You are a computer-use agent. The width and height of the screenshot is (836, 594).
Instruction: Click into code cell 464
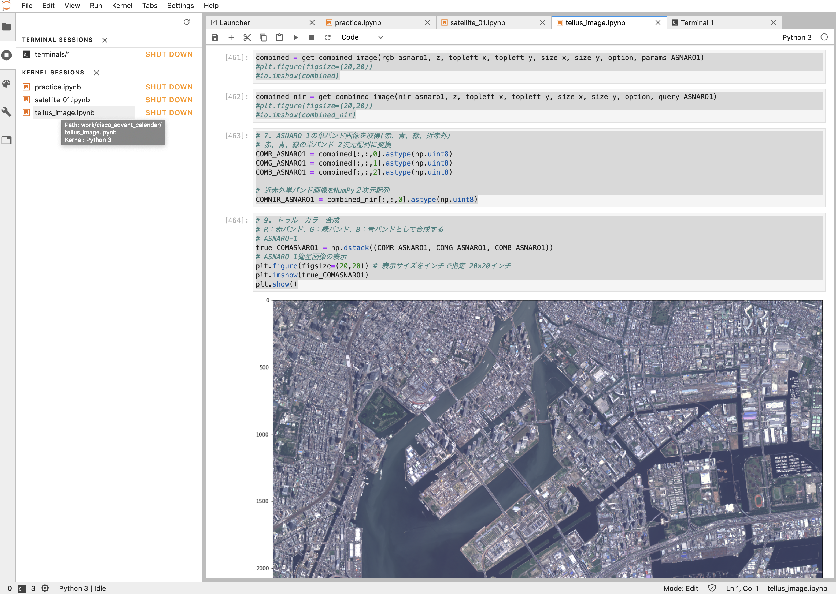click(539, 252)
